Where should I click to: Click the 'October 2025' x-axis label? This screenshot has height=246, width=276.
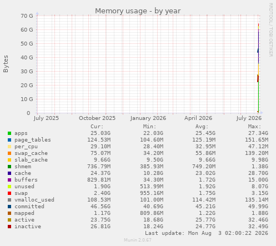click(97, 118)
